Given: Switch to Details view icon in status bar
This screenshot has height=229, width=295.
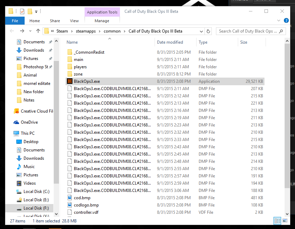Looking at the screenshot, I should [x=278, y=221].
